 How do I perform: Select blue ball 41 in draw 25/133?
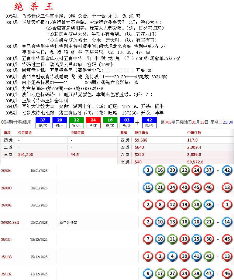(197, 257)
